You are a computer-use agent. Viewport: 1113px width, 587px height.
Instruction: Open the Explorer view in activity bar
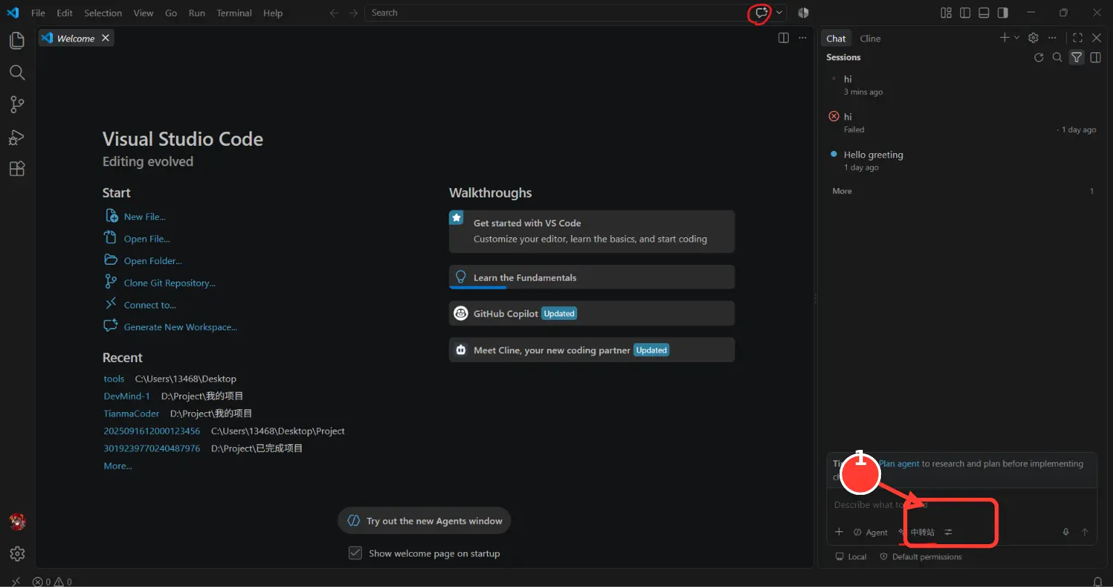coord(17,41)
